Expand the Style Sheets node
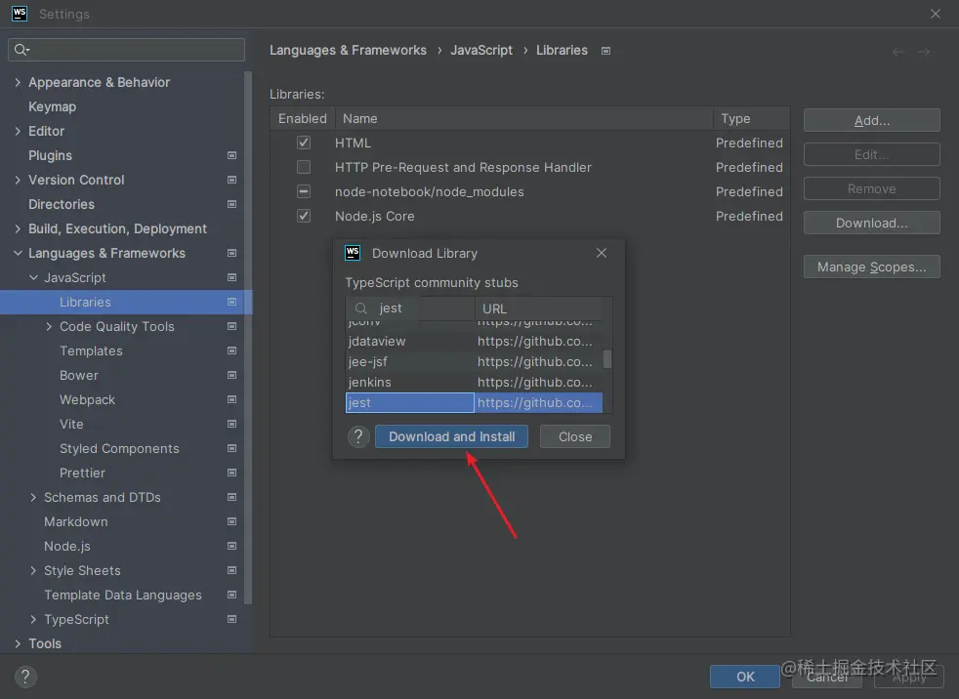 33,570
